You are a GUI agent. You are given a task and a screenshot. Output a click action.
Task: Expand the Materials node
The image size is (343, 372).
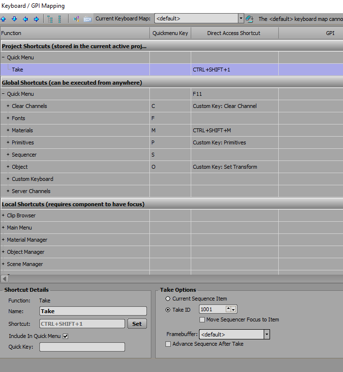click(x=8, y=130)
